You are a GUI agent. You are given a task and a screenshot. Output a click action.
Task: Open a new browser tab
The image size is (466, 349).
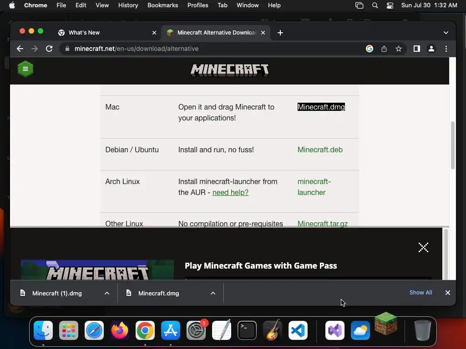(280, 33)
